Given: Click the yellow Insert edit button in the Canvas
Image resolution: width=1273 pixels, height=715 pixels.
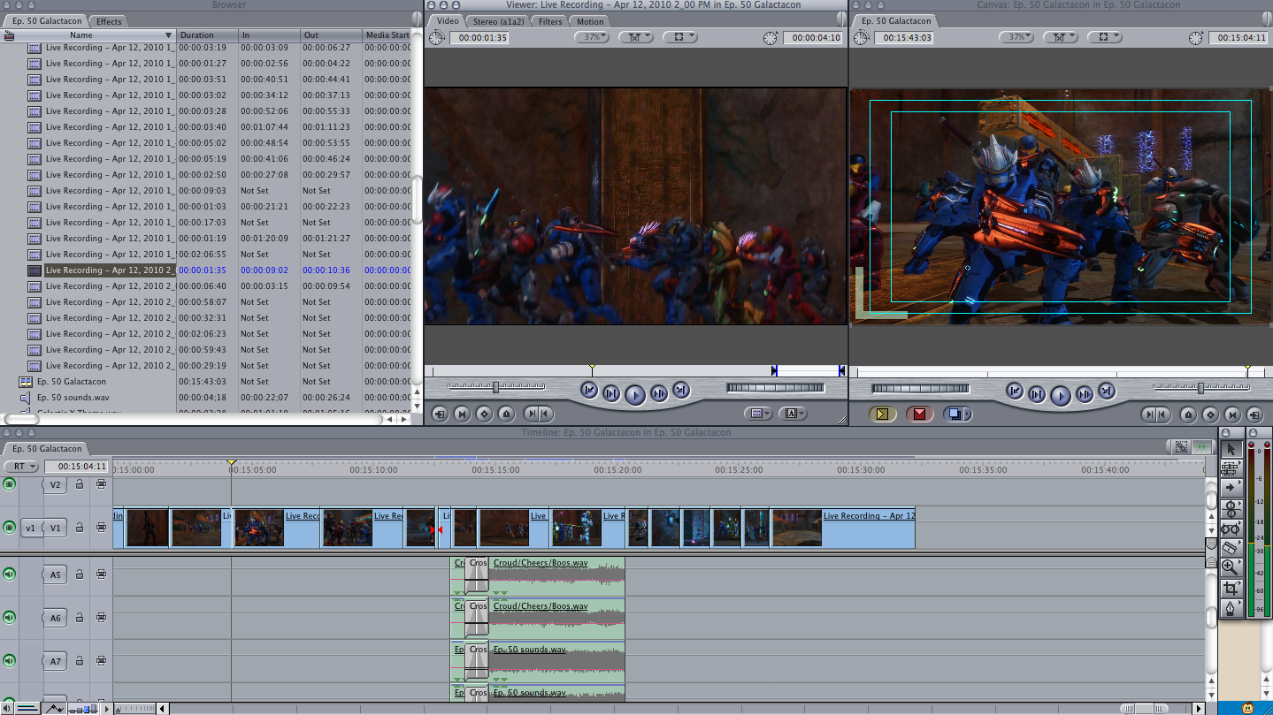Looking at the screenshot, I should click(x=883, y=414).
